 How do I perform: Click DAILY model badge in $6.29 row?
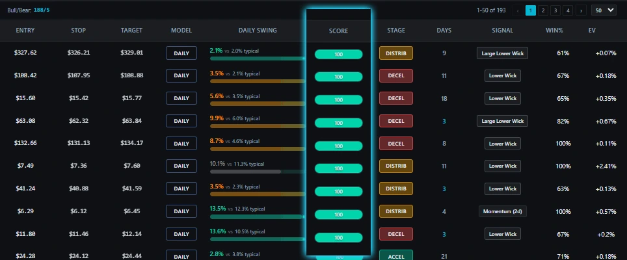tap(181, 211)
